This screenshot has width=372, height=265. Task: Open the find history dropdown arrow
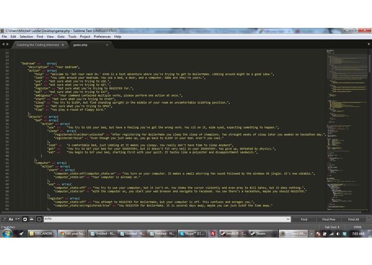[x=288, y=219]
